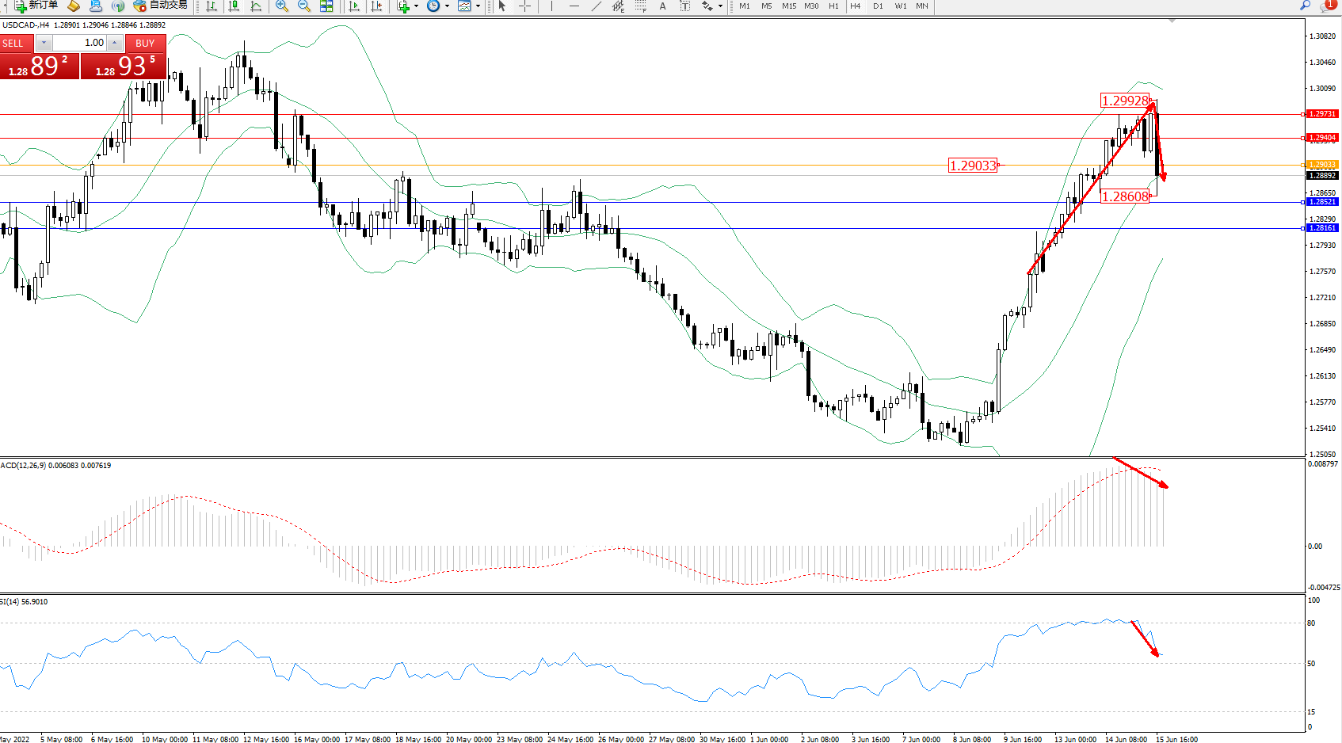Select the crosshair tool
This screenshot has width=1342, height=743.
(x=524, y=6)
